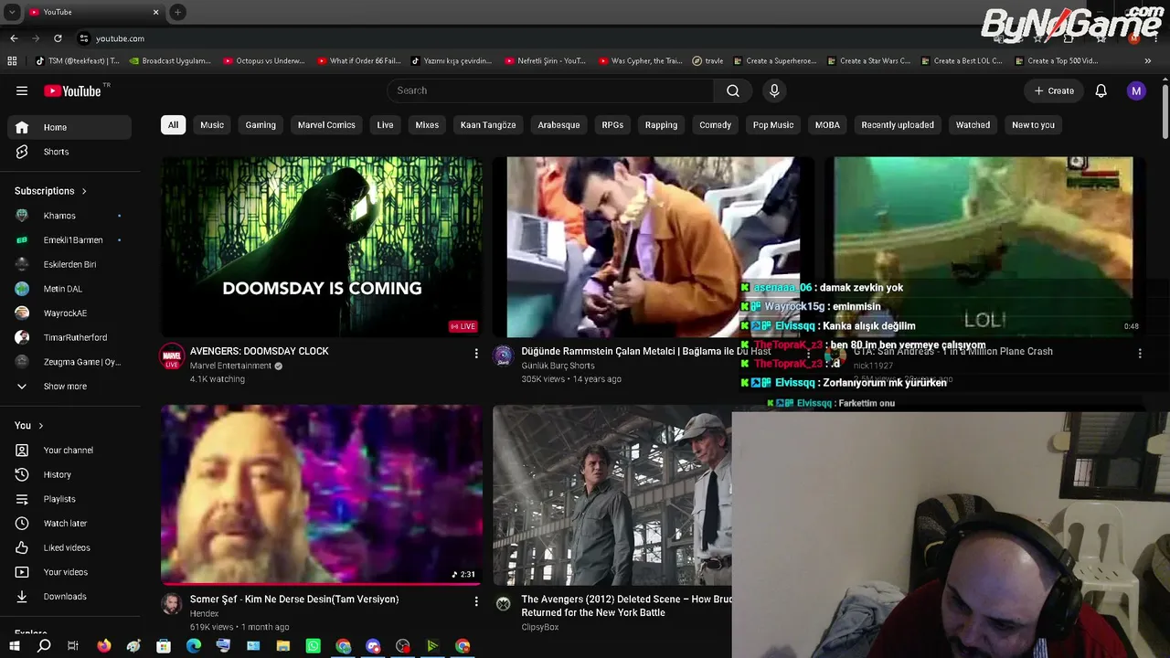Select the Kaan Tangöze chip

point(488,125)
